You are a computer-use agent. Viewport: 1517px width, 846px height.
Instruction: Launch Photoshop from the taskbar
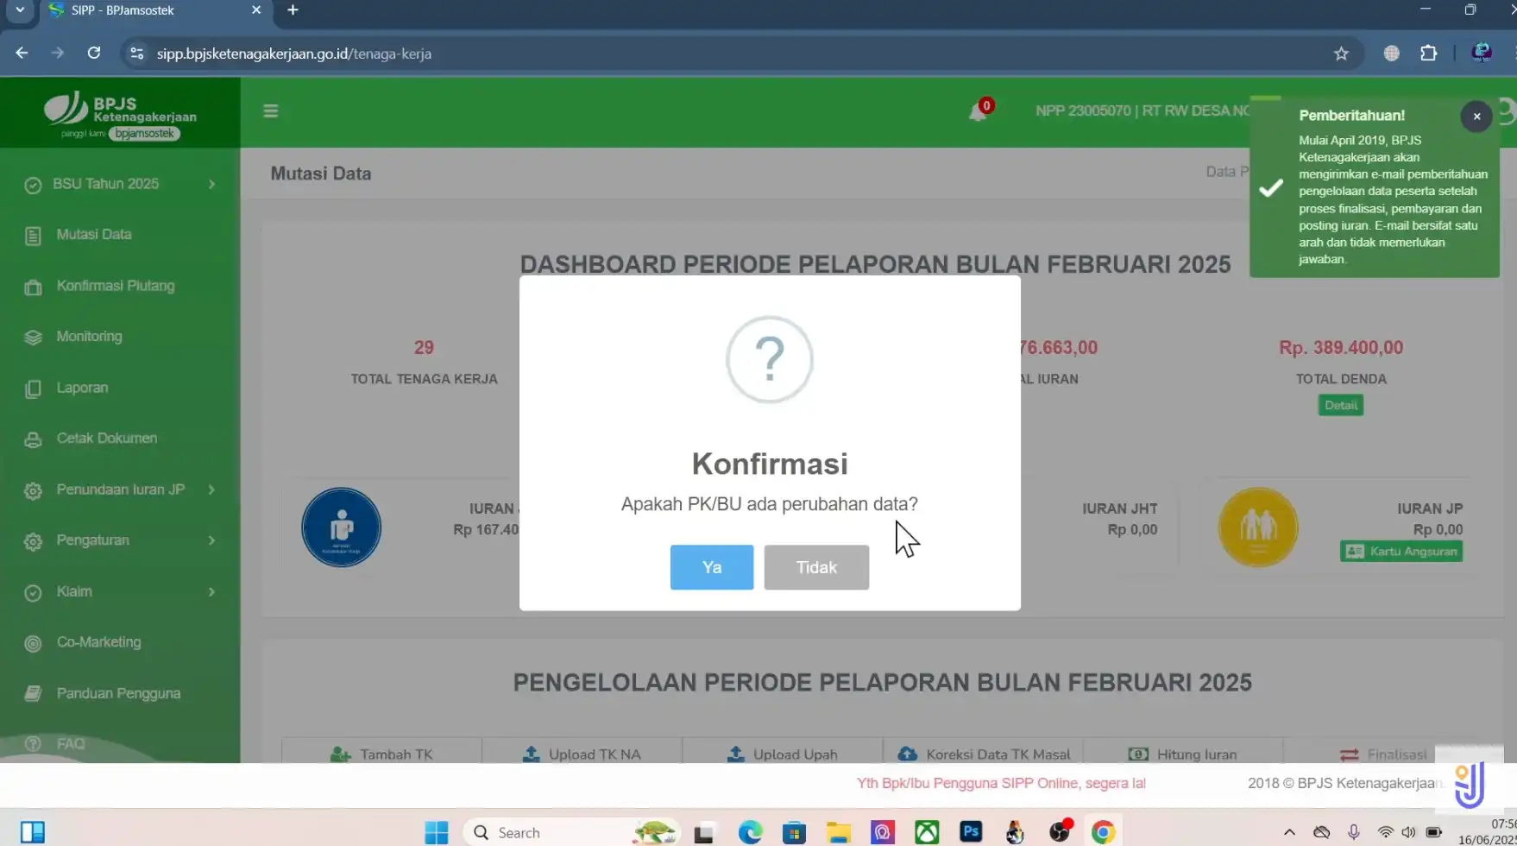click(971, 831)
